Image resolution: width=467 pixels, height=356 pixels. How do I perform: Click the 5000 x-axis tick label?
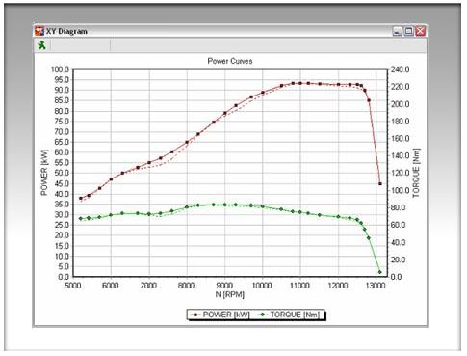pyautogui.click(x=73, y=286)
